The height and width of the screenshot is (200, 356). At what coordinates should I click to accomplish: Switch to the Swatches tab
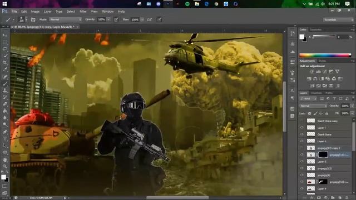316,29
